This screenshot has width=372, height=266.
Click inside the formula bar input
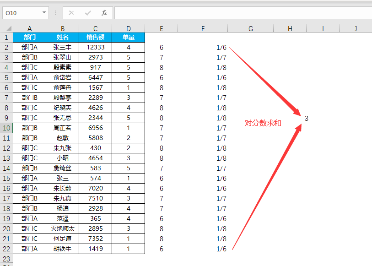coord(243,13)
